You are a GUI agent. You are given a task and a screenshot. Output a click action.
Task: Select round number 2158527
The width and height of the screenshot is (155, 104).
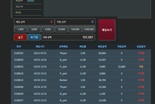18,100
